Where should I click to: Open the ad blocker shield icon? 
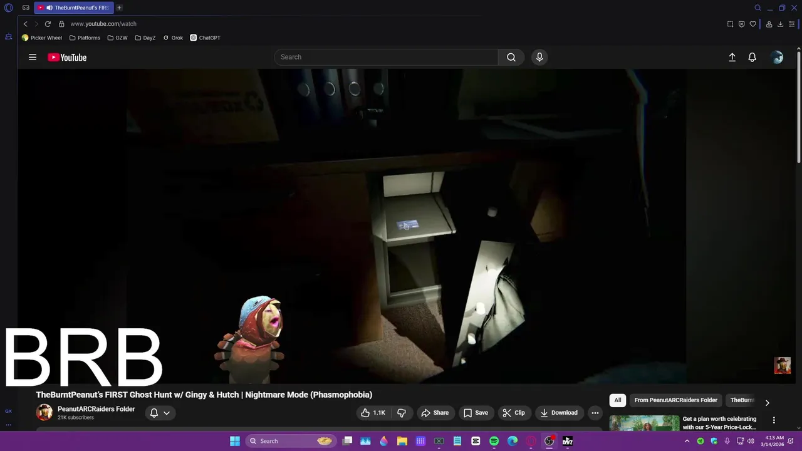[741, 24]
